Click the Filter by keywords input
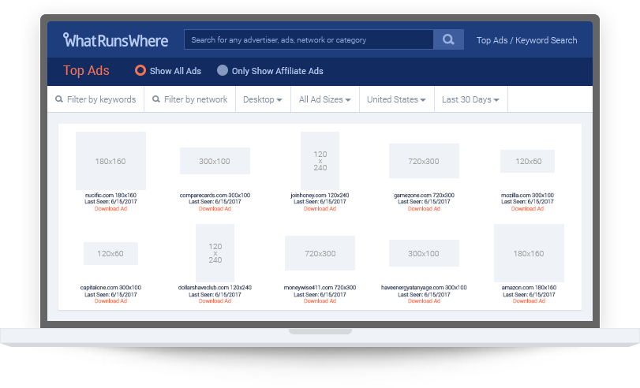640x388 pixels. pyautogui.click(x=101, y=100)
